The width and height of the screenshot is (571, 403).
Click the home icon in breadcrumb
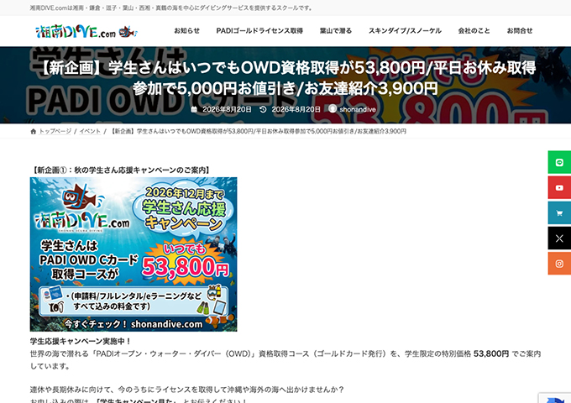[33, 132]
